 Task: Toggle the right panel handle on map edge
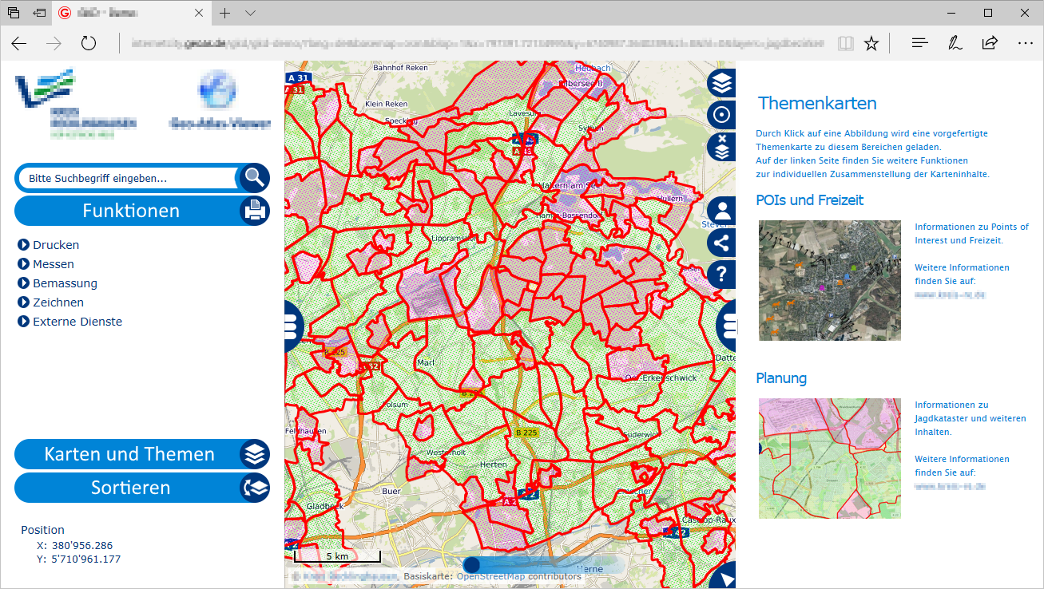(728, 326)
